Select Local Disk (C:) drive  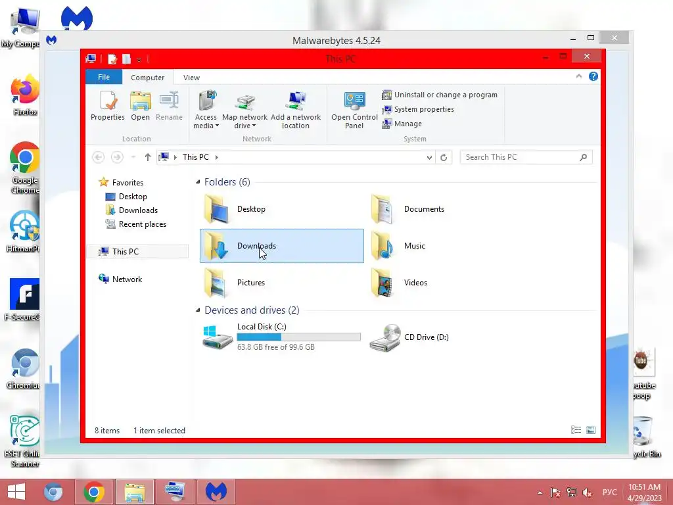281,337
